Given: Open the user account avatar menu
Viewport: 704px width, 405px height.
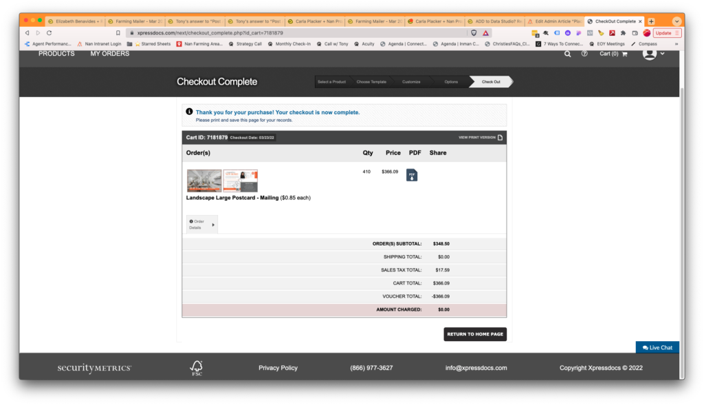Looking at the screenshot, I should pyautogui.click(x=653, y=54).
